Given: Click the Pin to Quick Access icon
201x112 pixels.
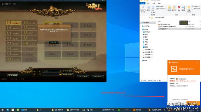Looking at the screenshot, I should (143, 7).
